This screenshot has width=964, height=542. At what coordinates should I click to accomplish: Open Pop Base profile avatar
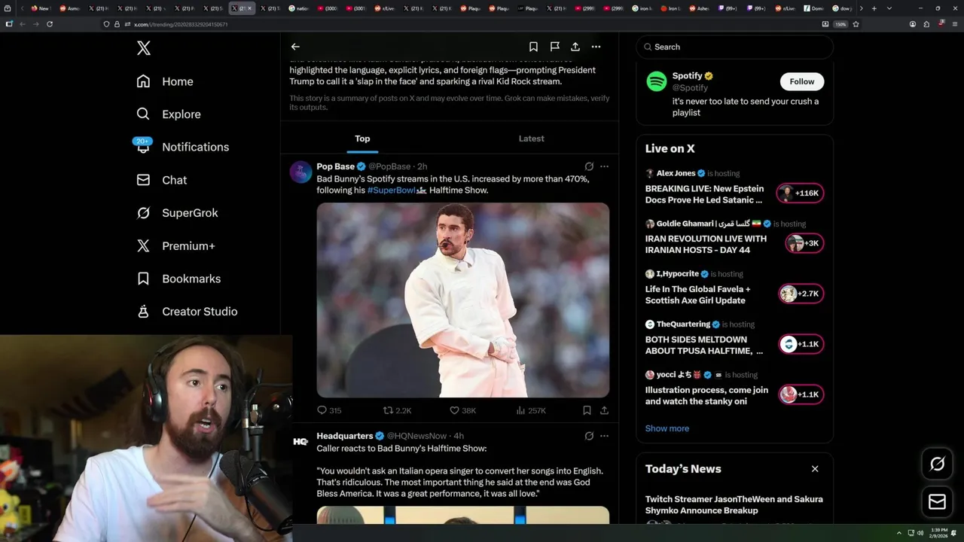301,172
